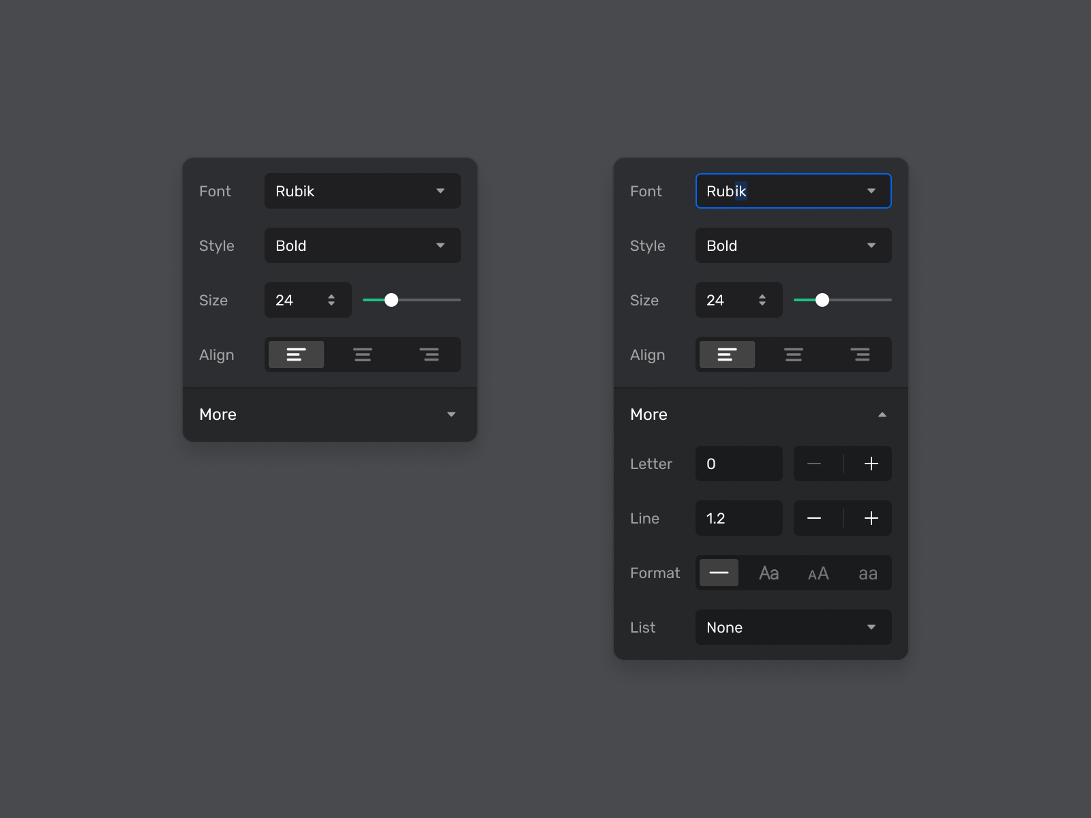
Task: Open the List dropdown showing None
Action: pyautogui.click(x=793, y=627)
